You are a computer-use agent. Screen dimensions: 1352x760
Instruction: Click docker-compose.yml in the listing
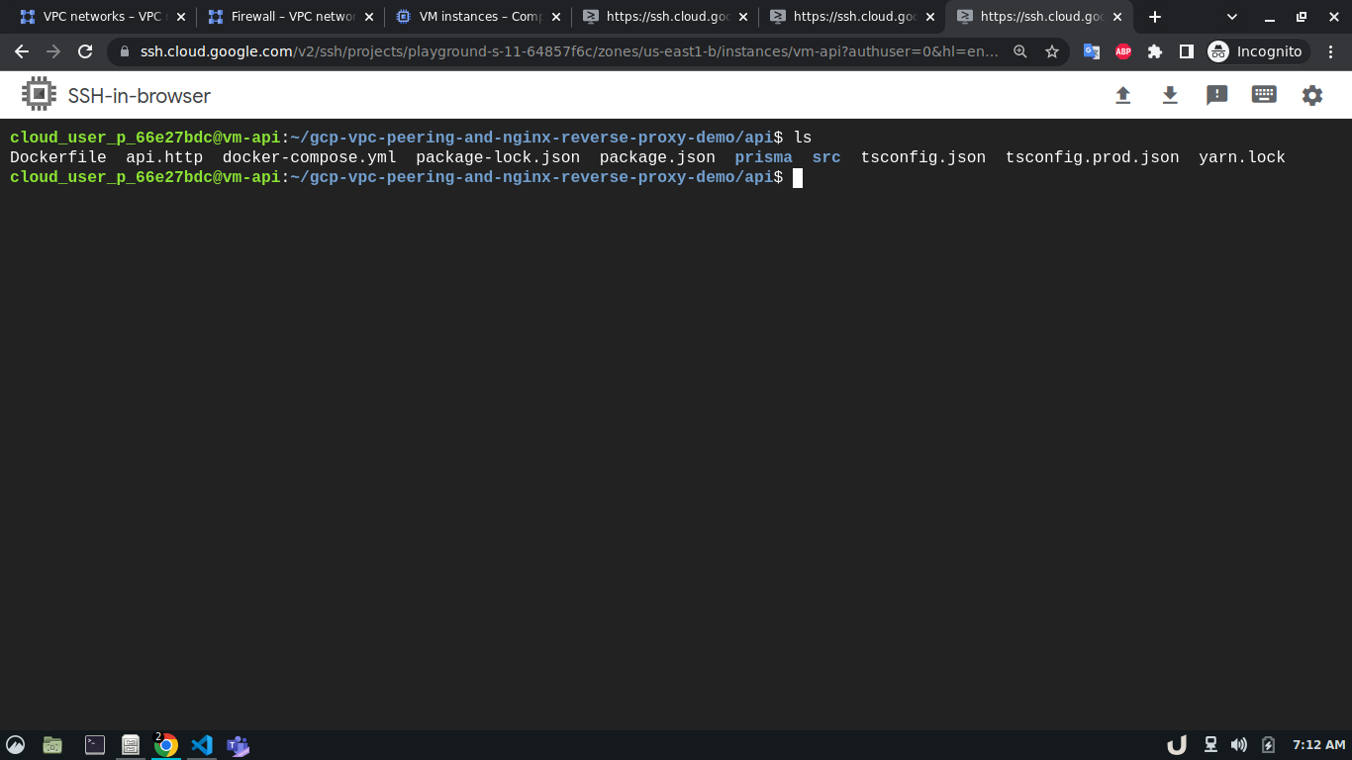click(x=309, y=157)
